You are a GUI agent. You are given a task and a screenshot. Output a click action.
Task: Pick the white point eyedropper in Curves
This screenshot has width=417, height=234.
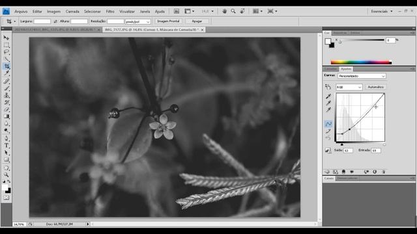(328, 110)
